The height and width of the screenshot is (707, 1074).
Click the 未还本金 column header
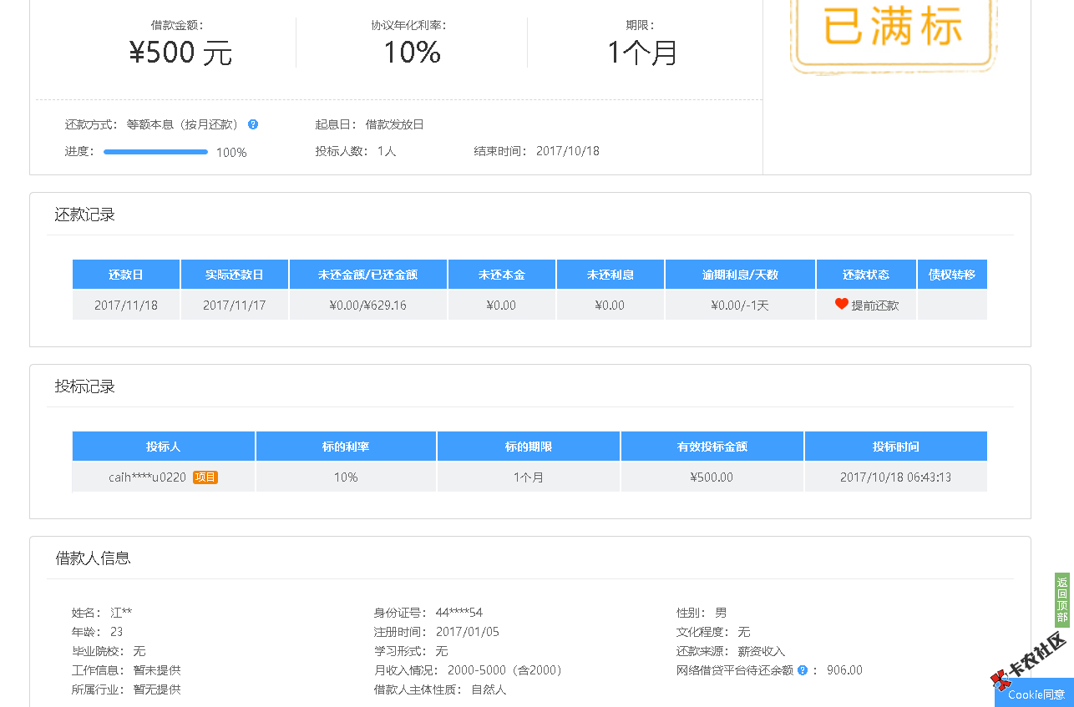pos(502,275)
